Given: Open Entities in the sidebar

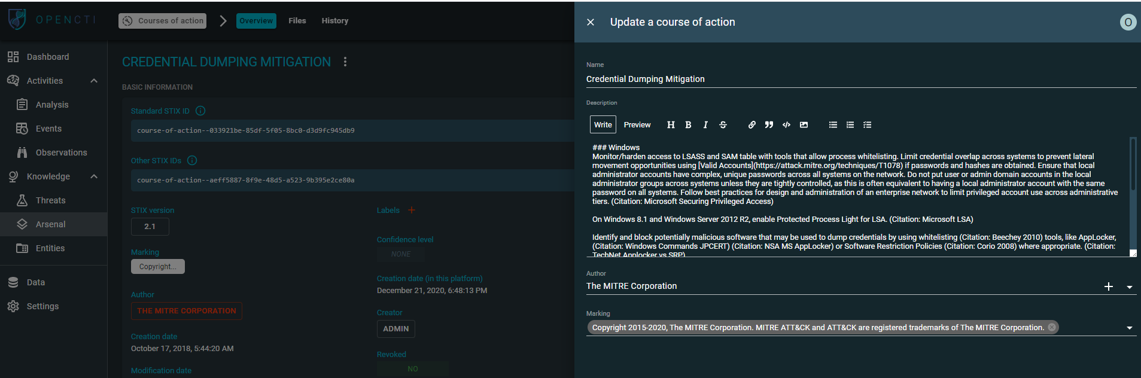Looking at the screenshot, I should click(x=50, y=248).
